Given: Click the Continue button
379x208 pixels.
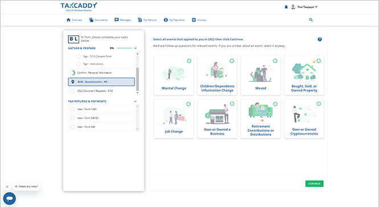Looking at the screenshot, I should click(x=314, y=184).
